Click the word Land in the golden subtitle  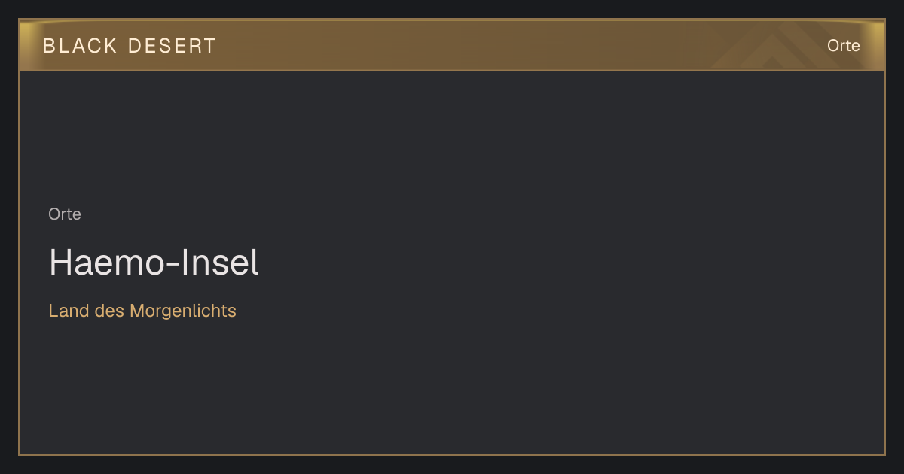(x=69, y=311)
